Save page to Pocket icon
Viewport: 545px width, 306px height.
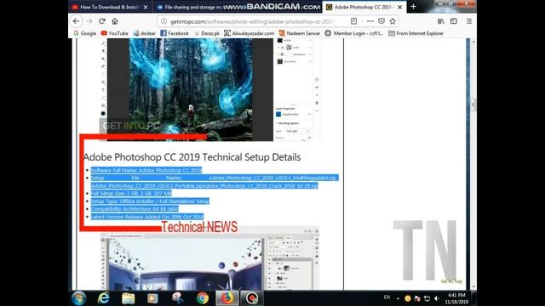[x=381, y=21]
